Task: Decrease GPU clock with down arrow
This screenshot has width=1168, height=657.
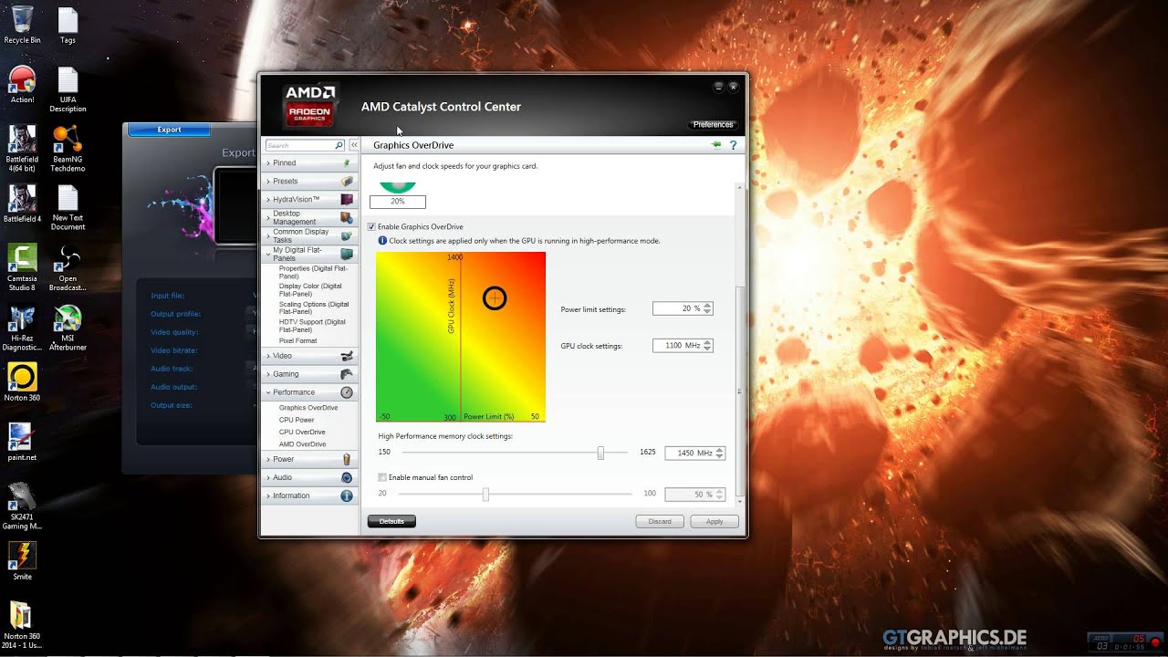Action: click(x=708, y=349)
